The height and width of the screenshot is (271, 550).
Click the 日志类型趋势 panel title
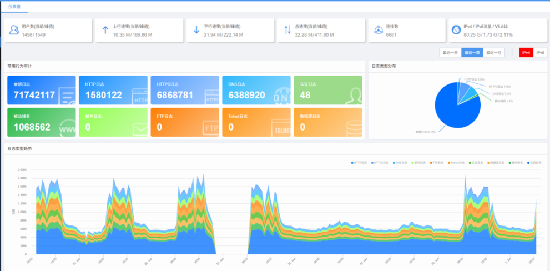point(19,149)
